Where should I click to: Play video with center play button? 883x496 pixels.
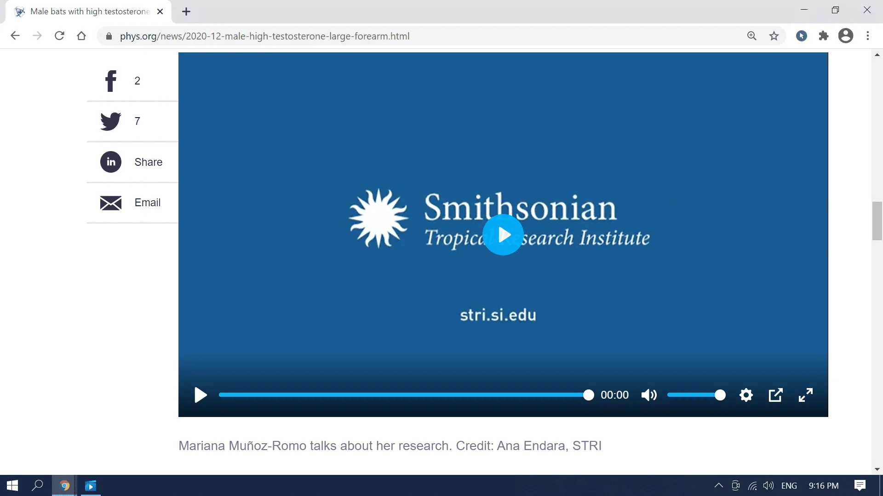[503, 235]
